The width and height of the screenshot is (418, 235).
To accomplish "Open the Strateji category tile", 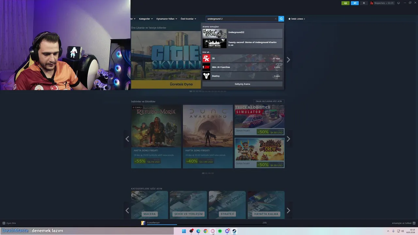I will 227,205.
